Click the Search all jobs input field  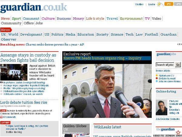165,65
